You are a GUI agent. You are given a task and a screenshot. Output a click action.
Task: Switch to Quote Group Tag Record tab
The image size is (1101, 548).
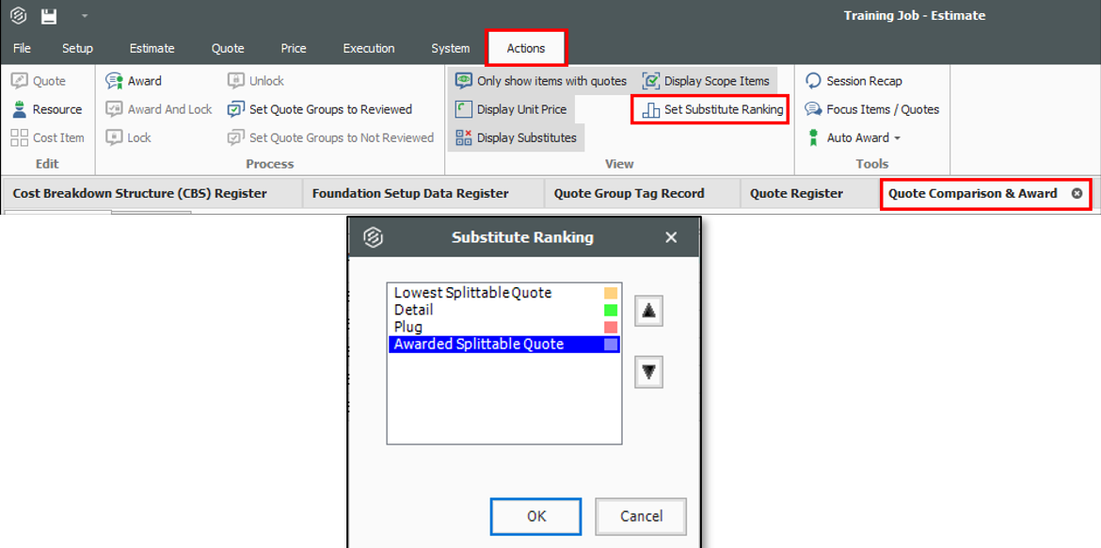tap(630, 193)
